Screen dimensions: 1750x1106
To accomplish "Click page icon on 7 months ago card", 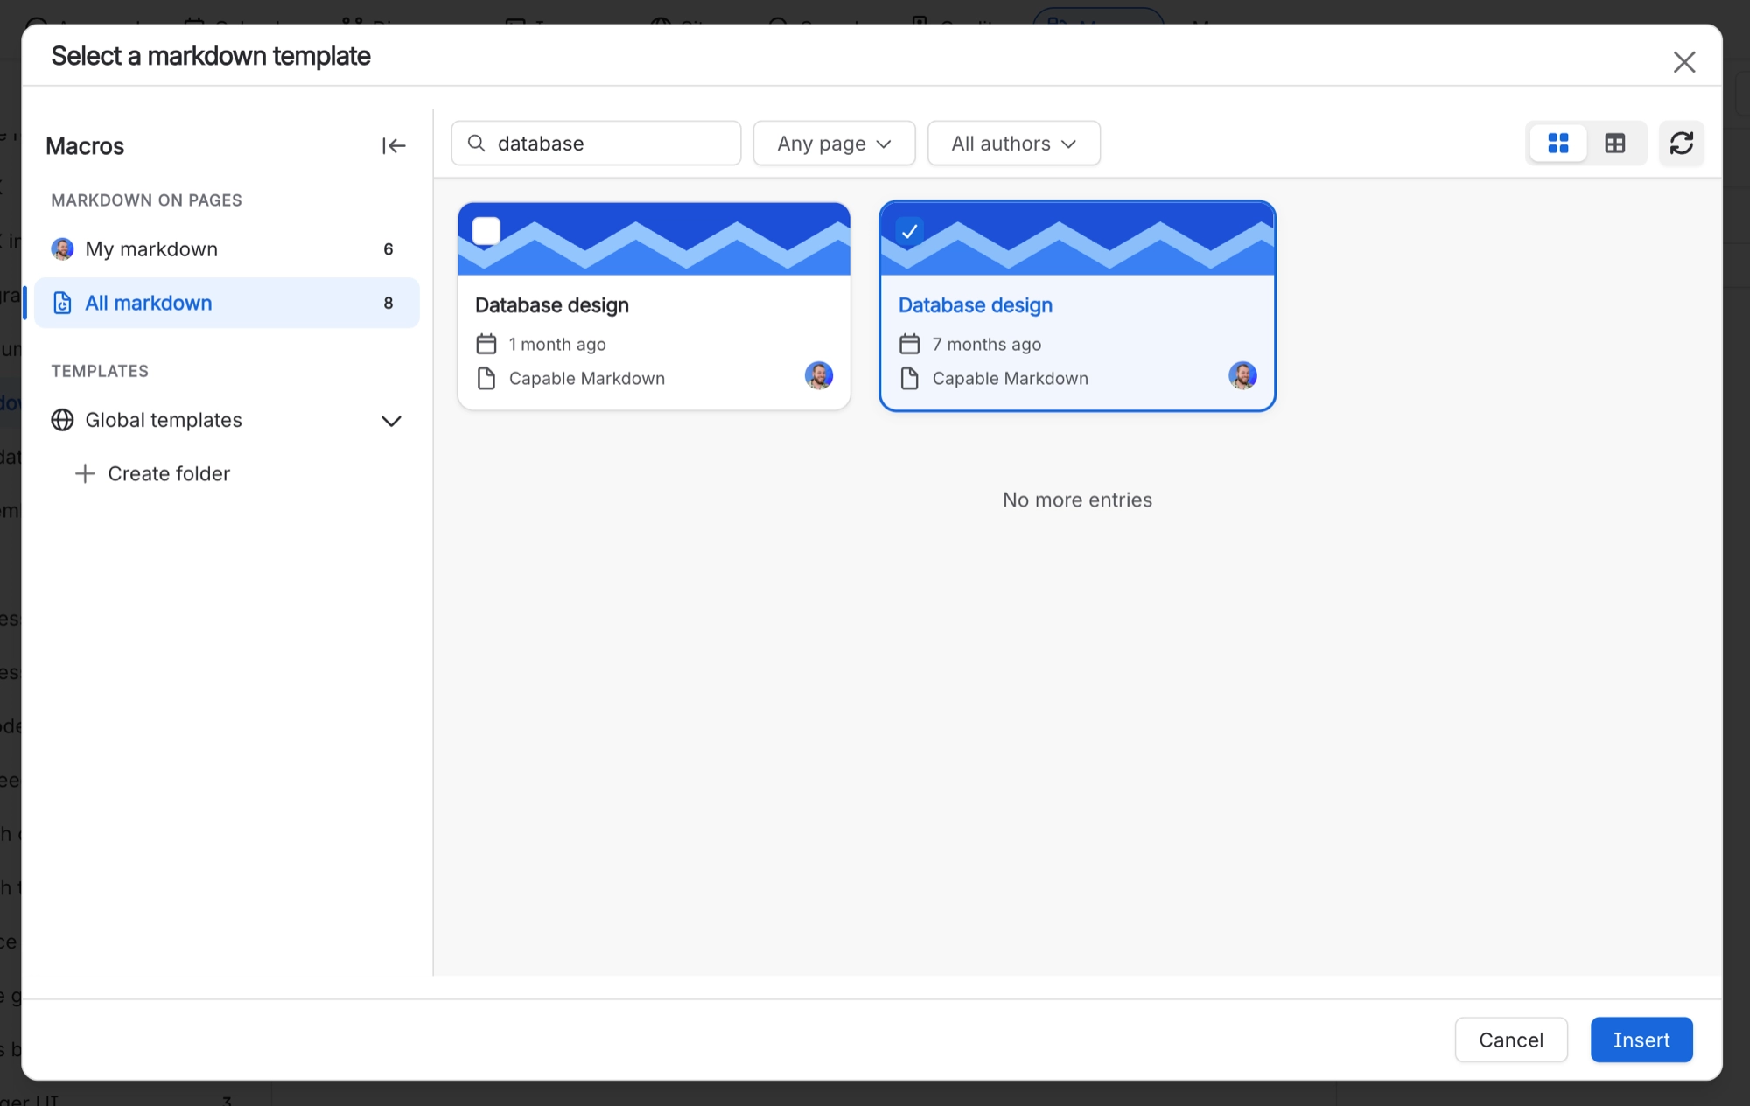I will point(910,378).
